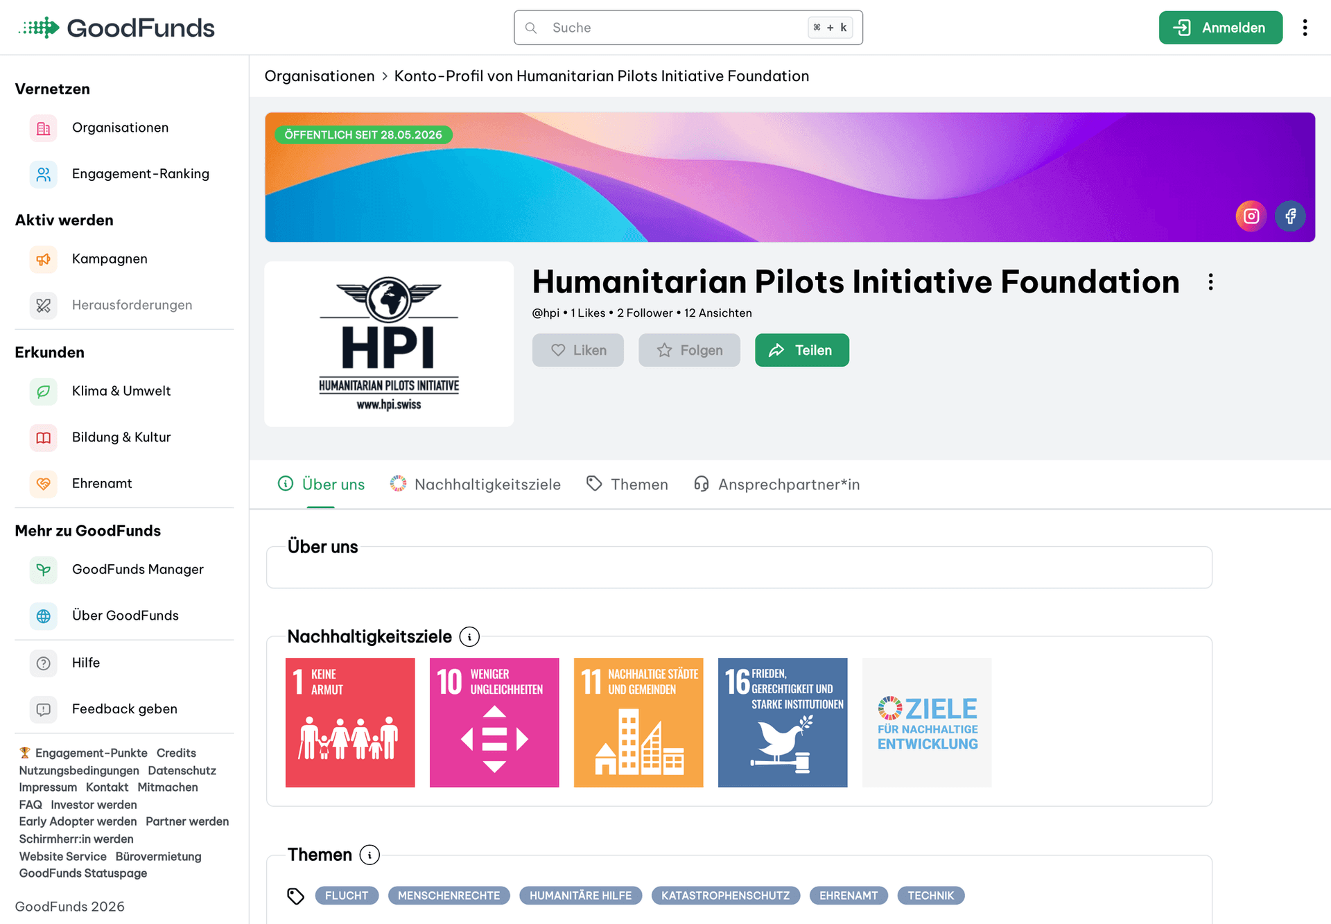The image size is (1331, 924).
Task: Open the Organisationen sidebar icon
Action: (44, 128)
